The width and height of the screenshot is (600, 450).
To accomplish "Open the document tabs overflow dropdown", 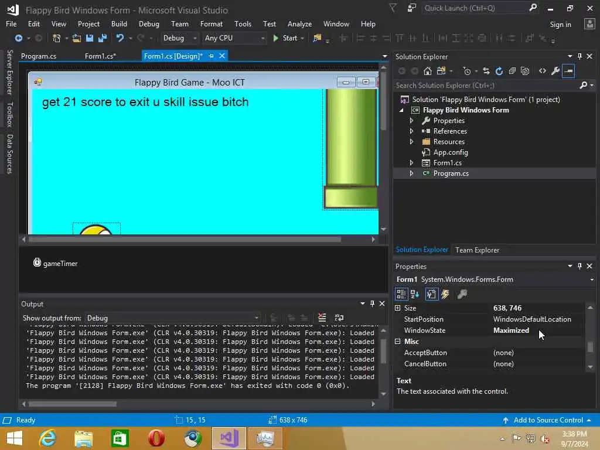I will click(x=384, y=56).
